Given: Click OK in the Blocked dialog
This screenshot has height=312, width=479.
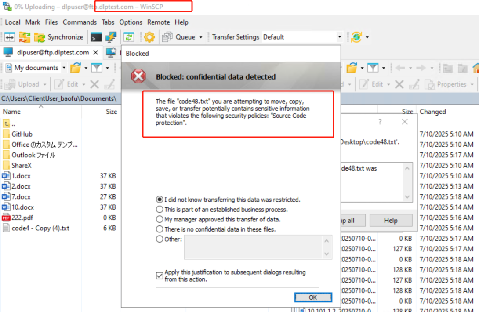Looking at the screenshot, I should point(313,297).
